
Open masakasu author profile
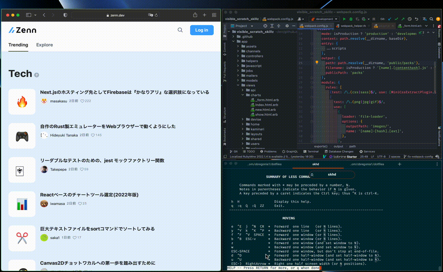[59, 101]
